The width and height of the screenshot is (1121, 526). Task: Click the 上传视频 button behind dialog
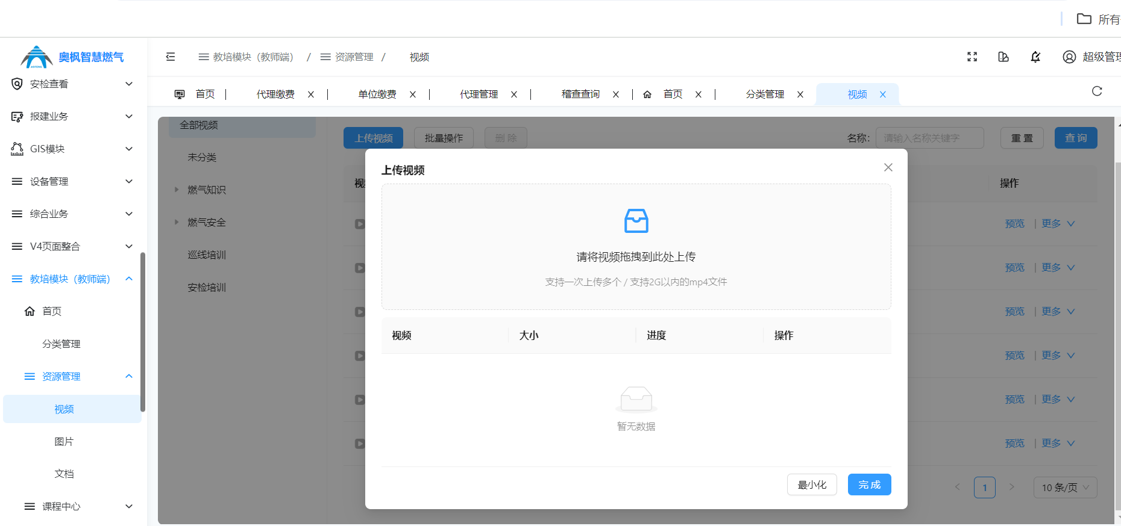point(373,138)
